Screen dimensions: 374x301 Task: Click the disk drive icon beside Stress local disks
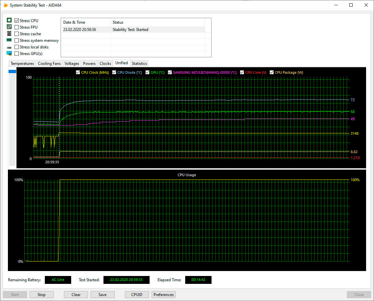9,47
